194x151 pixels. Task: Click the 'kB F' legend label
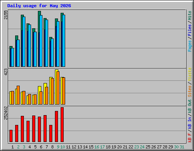[x=190, y=138]
